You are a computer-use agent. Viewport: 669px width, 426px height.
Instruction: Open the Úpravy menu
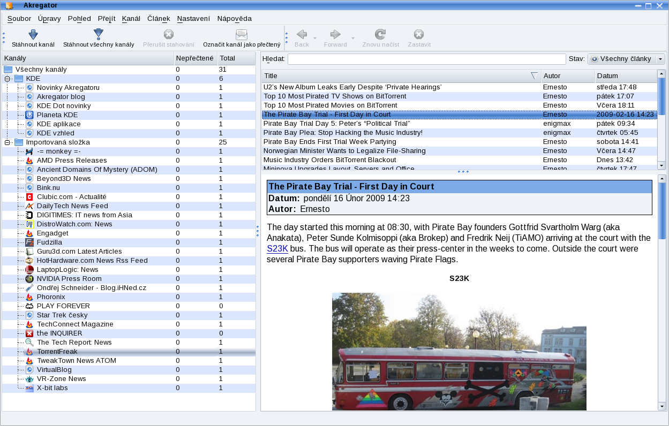[49, 18]
